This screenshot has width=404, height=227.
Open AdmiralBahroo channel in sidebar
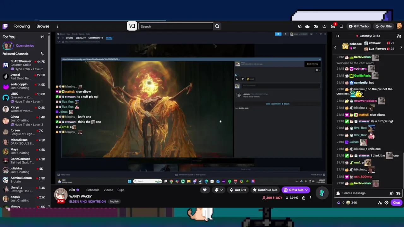25,180
